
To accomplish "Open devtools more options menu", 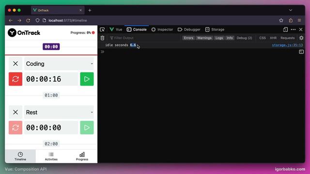I will pos(293,29).
